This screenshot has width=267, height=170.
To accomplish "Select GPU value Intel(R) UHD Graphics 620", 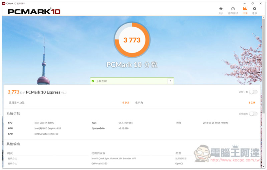I will tap(48, 128).
